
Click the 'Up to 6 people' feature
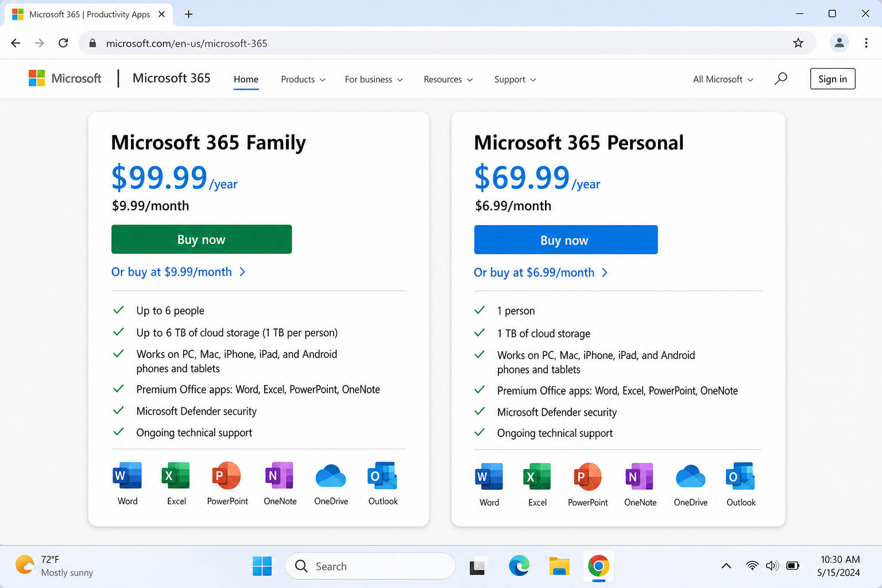[x=170, y=311]
